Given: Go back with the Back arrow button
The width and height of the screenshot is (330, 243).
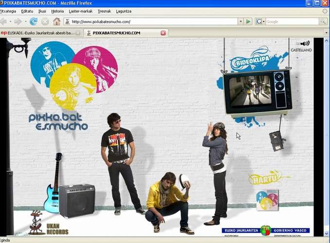Looking at the screenshot, I should tap(3, 21).
